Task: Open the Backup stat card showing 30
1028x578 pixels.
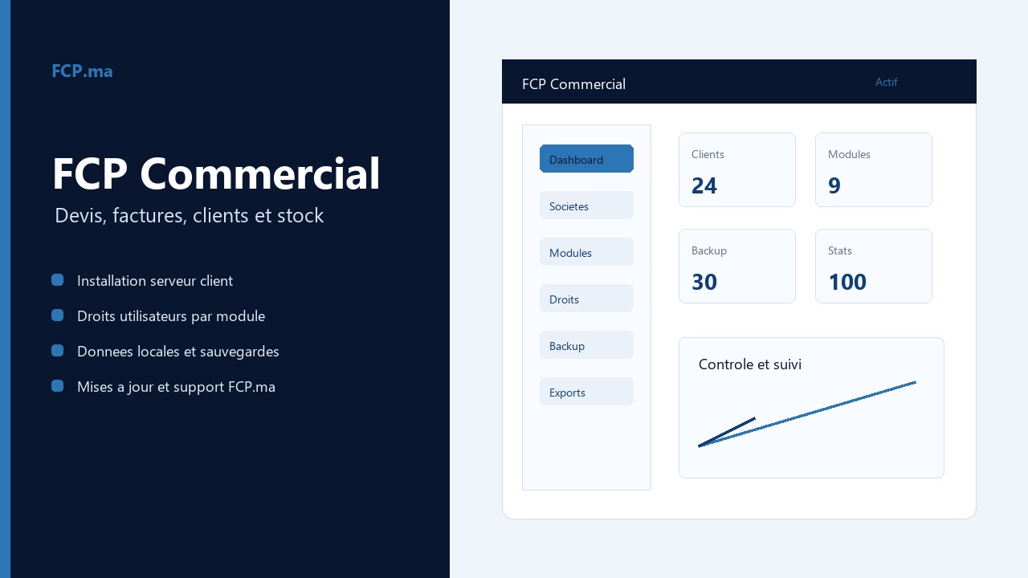Action: (x=737, y=267)
